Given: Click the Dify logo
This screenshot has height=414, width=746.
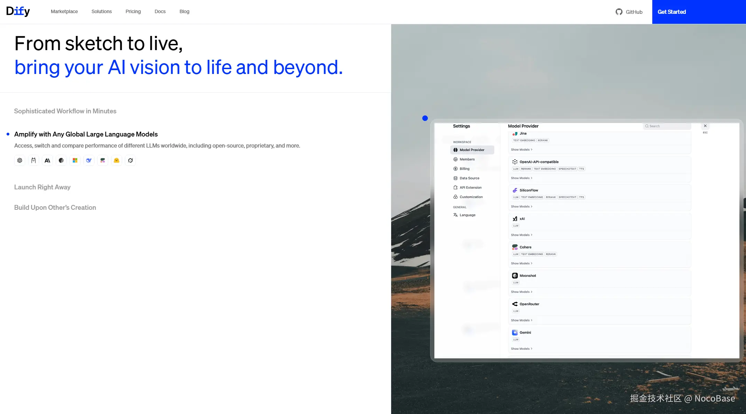Looking at the screenshot, I should click(18, 11).
